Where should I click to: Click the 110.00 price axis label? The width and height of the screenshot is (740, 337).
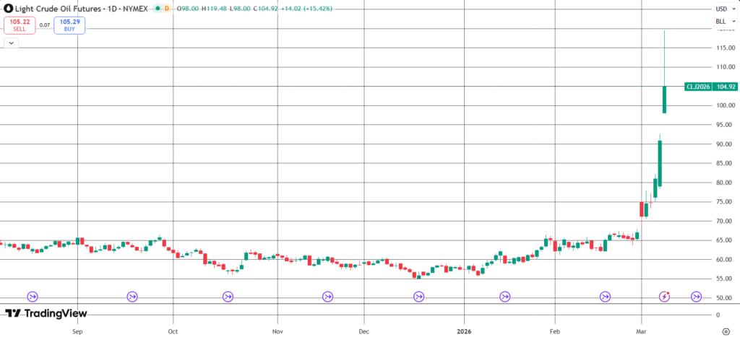726,67
